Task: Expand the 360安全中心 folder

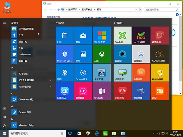Action: pyautogui.click(x=51, y=86)
